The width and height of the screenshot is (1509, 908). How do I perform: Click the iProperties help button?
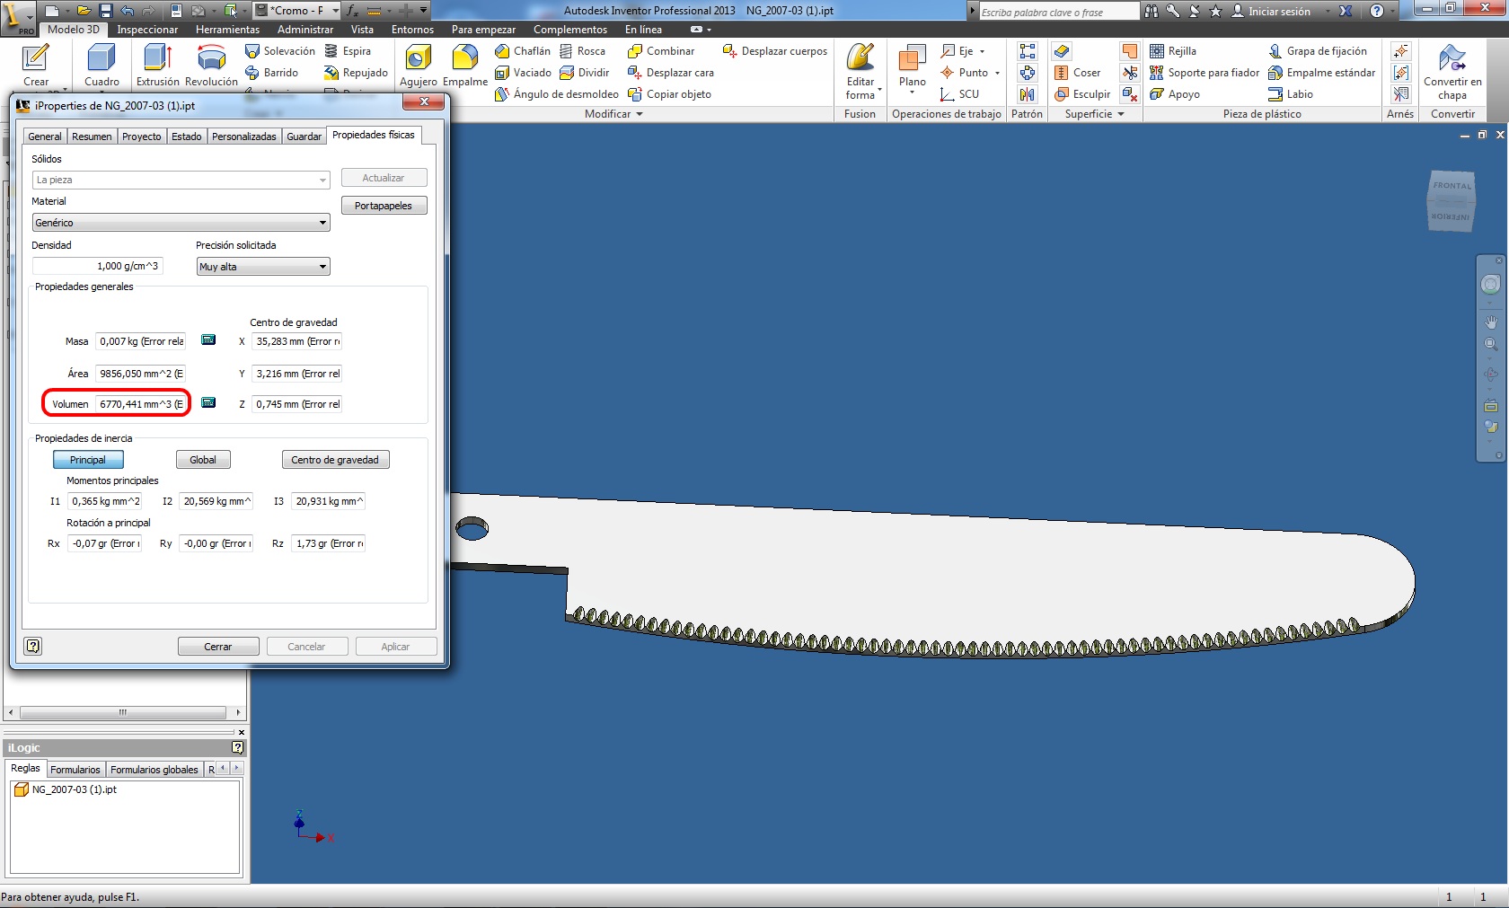pos(33,646)
